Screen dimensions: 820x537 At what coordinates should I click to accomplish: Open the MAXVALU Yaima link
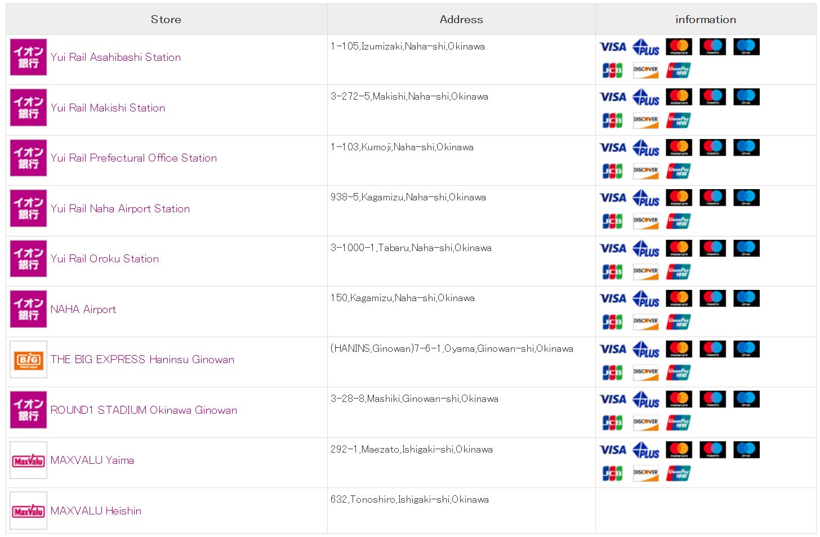92,460
